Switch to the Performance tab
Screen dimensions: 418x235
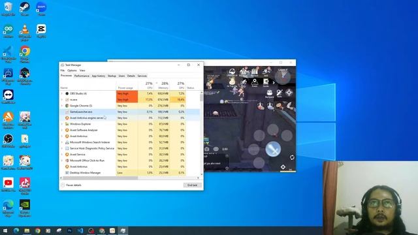82,76
